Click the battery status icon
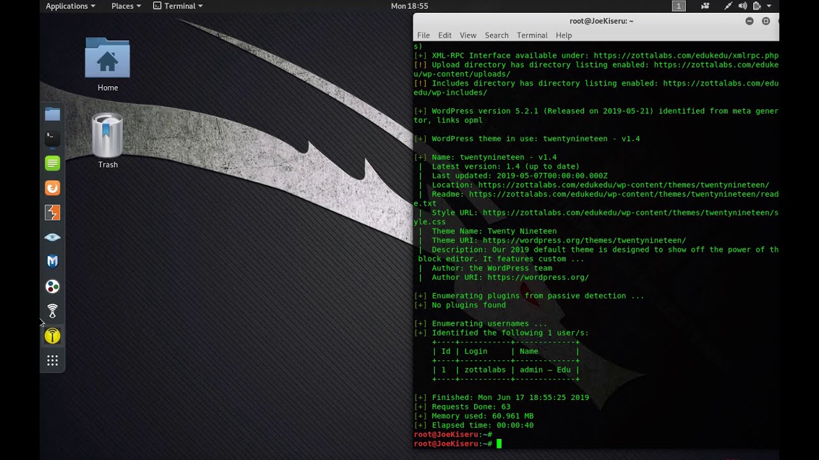This screenshot has height=460, width=819. click(756, 6)
